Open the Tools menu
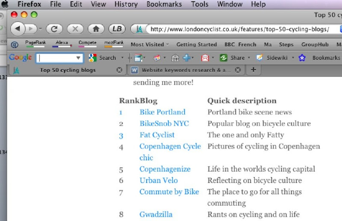 pos(200,4)
